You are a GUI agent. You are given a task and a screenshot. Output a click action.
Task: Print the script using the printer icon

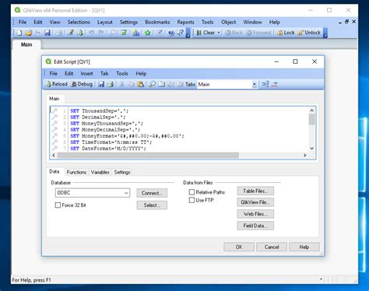pos(111,84)
